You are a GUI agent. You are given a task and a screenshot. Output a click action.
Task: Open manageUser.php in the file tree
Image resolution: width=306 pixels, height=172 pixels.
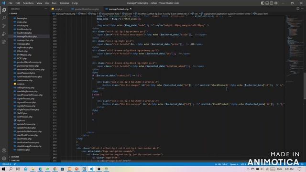(x=25, y=40)
